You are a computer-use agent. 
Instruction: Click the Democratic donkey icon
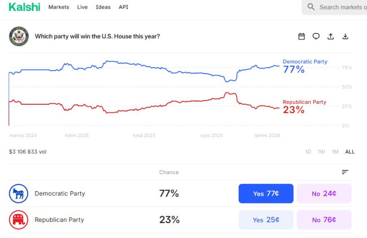(x=19, y=193)
